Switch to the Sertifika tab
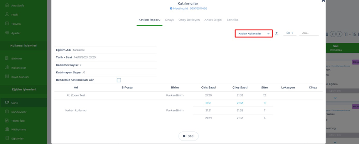 (x=233, y=20)
